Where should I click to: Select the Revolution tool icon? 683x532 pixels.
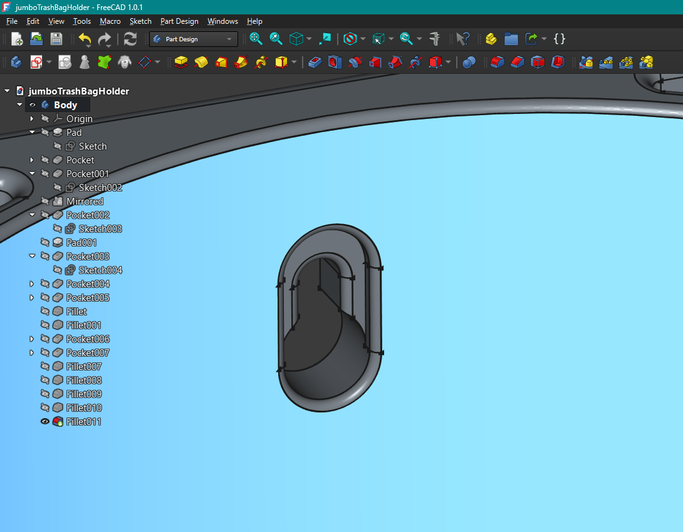coord(201,62)
